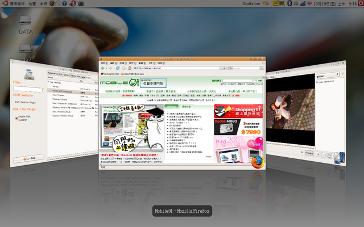
Task: Open the back-button history dropdown arrow
Action: coord(106,68)
